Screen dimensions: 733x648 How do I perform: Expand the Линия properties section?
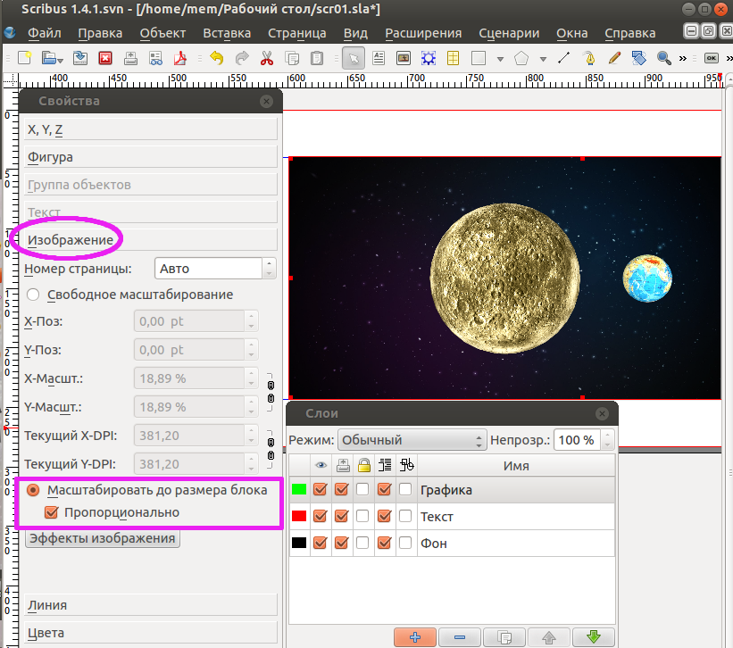point(151,605)
